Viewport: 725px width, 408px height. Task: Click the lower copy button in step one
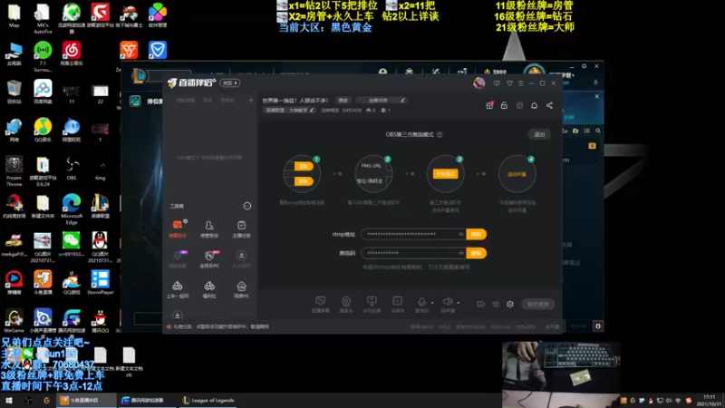tap(304, 181)
